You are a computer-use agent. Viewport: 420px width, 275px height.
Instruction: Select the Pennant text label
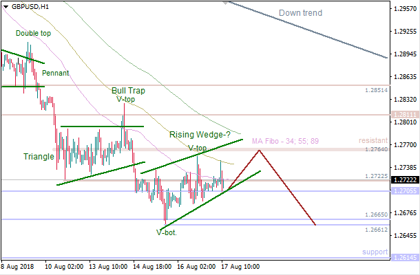(55, 72)
